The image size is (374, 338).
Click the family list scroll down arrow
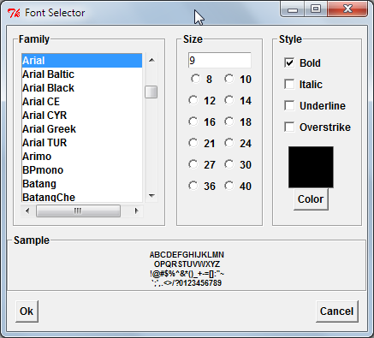(151, 196)
